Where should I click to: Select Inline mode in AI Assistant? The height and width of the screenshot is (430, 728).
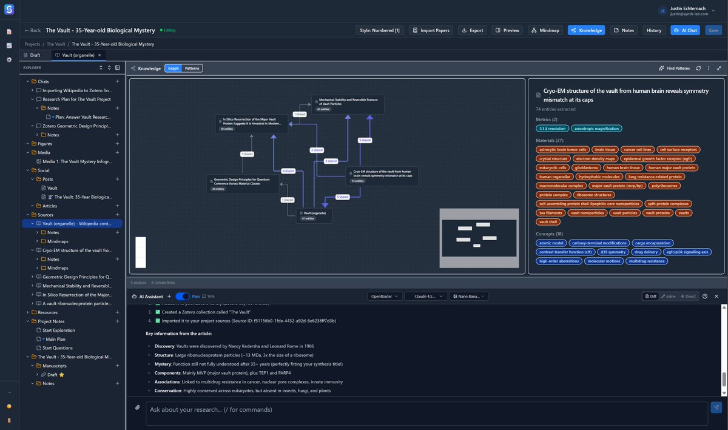tap(668, 297)
